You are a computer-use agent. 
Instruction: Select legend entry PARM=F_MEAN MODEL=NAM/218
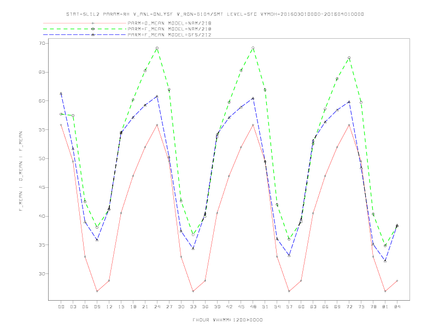point(169,29)
